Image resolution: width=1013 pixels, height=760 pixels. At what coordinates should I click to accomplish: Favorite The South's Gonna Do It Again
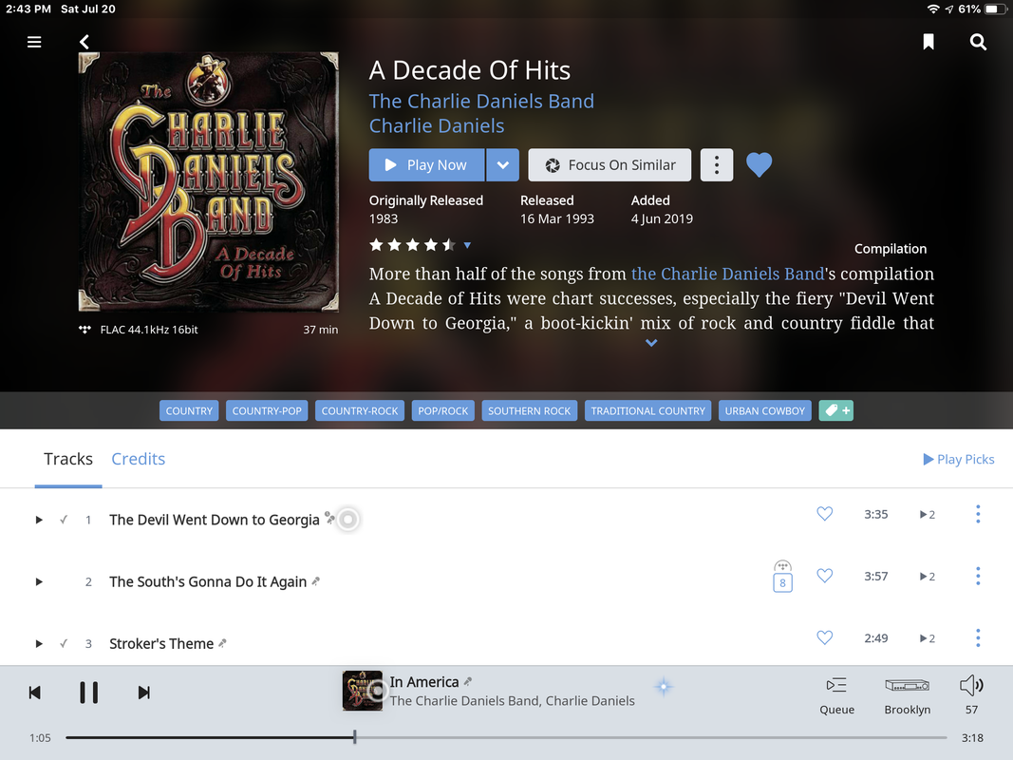click(x=824, y=576)
